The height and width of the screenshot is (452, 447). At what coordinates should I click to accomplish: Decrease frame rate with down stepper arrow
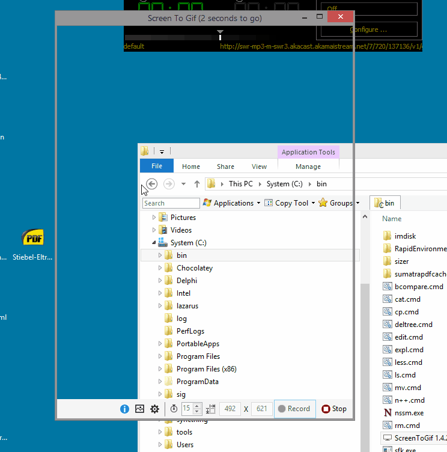coord(197,411)
